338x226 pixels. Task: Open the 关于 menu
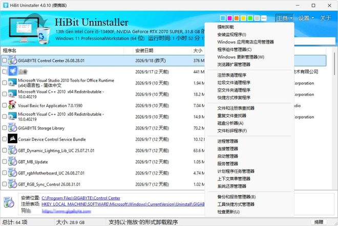point(325,18)
